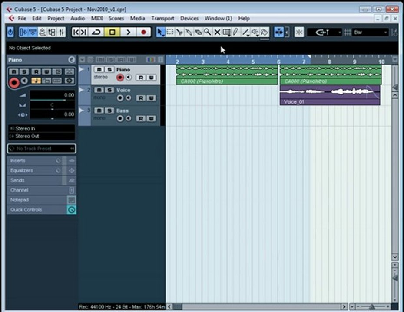Start playback with the Play button
The width and height of the screenshot is (404, 312).
point(128,32)
